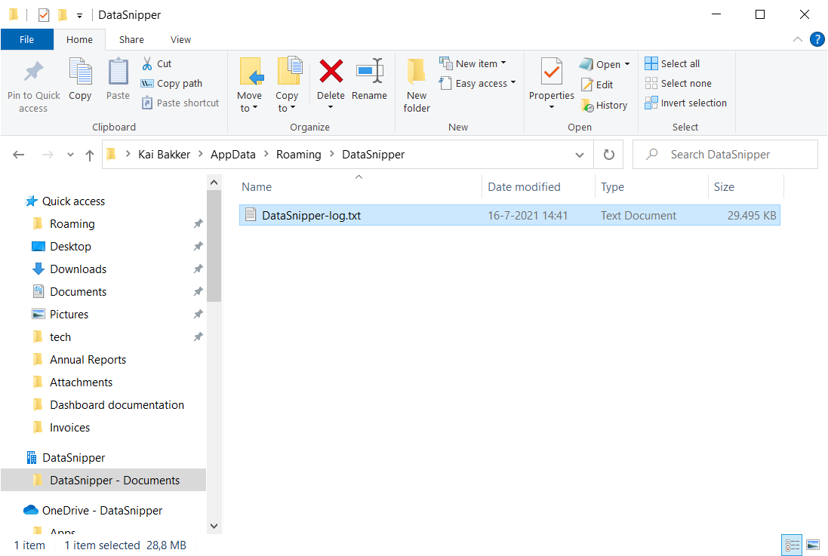Click Invert selection
Image resolution: width=828 pixels, height=556 pixels.
point(686,103)
